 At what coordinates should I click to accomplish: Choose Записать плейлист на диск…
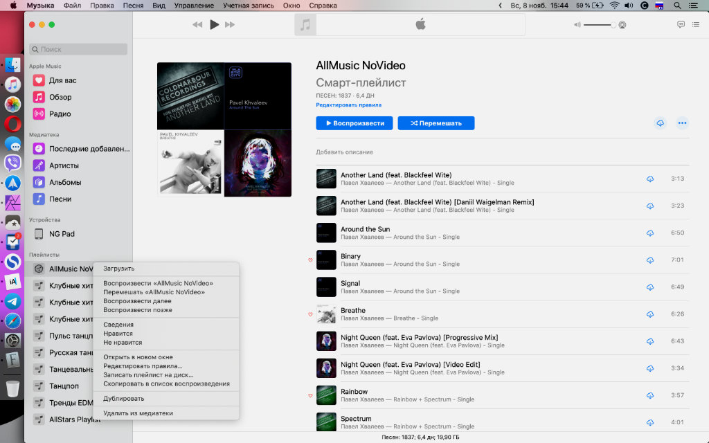point(166,374)
